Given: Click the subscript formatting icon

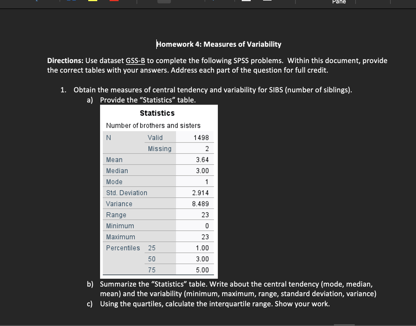Looking at the screenshot, I should click(37, 1).
